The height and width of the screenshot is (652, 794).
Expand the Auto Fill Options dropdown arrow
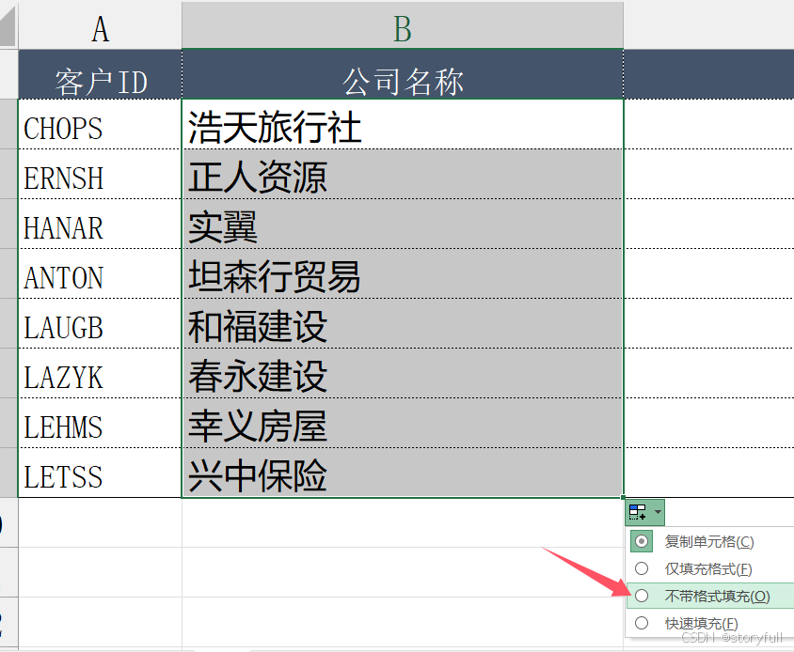pyautogui.click(x=658, y=512)
